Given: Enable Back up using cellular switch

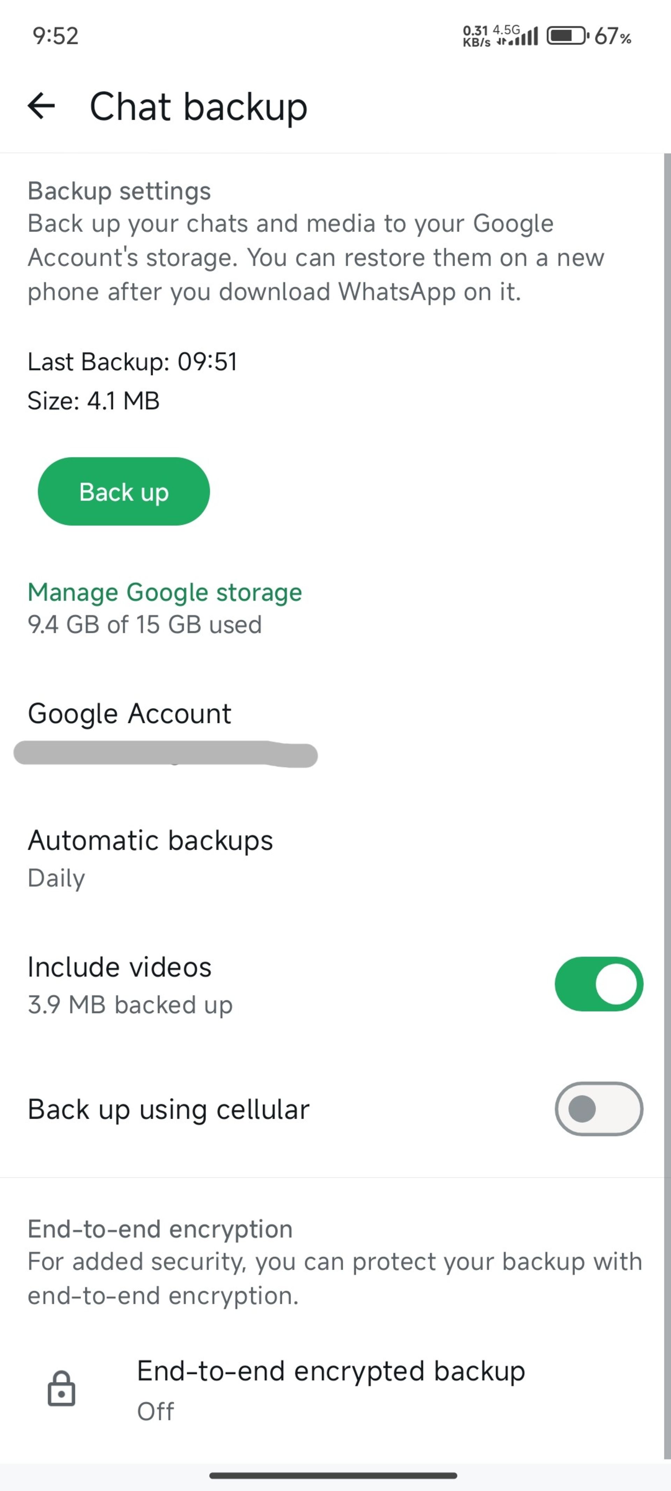Looking at the screenshot, I should click(598, 1109).
